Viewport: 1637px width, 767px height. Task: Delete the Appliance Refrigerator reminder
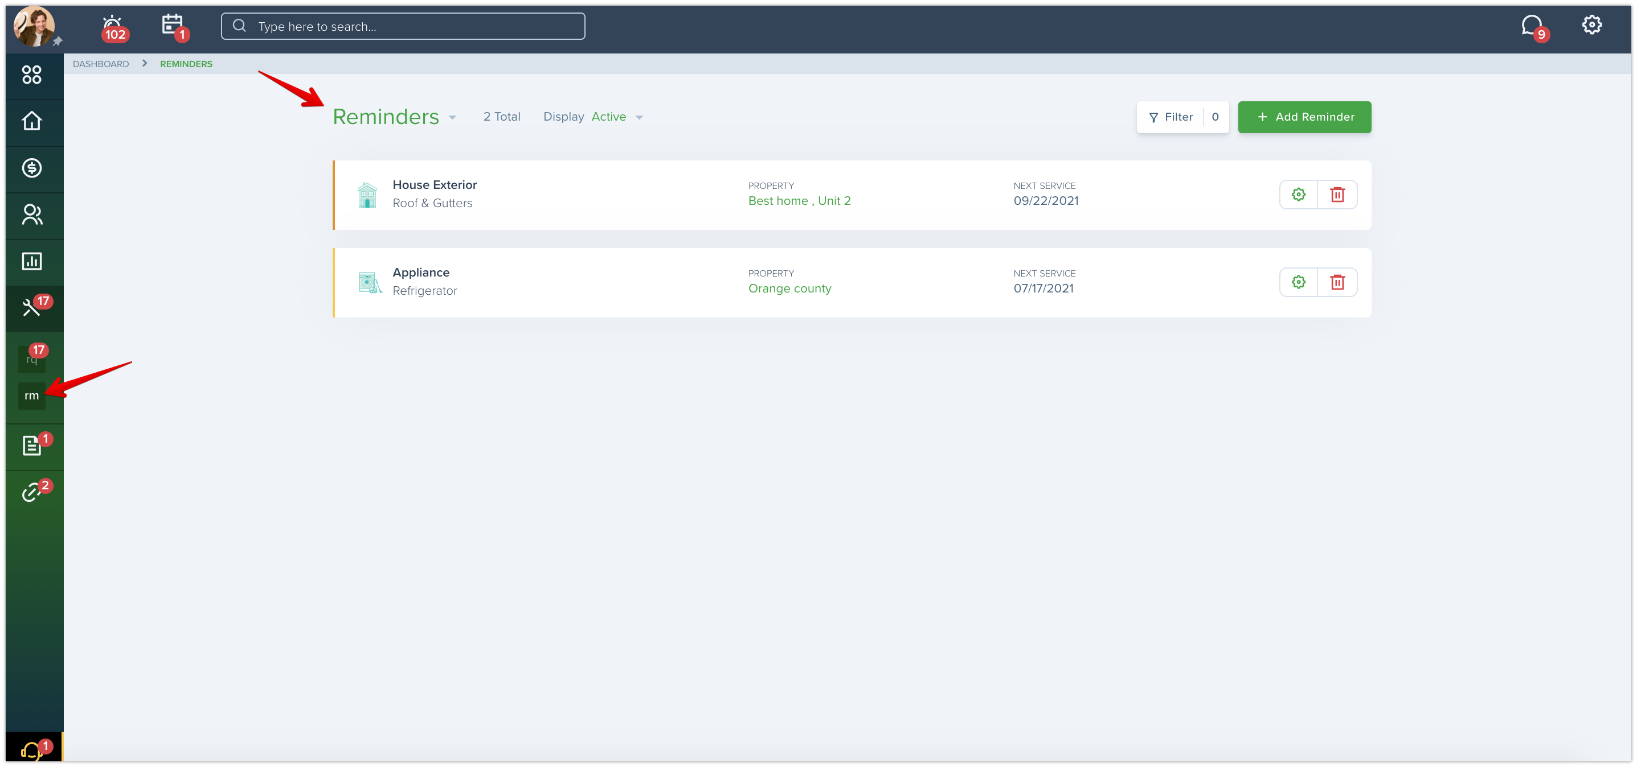point(1337,282)
